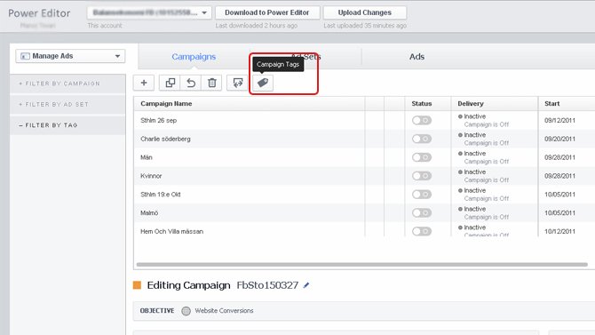Collapse Filter by Tag section
Screen dimensions: 595x335
pos(67,125)
